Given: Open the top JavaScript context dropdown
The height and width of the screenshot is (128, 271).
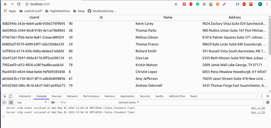Looking at the screenshot, I should click(x=32, y=102).
